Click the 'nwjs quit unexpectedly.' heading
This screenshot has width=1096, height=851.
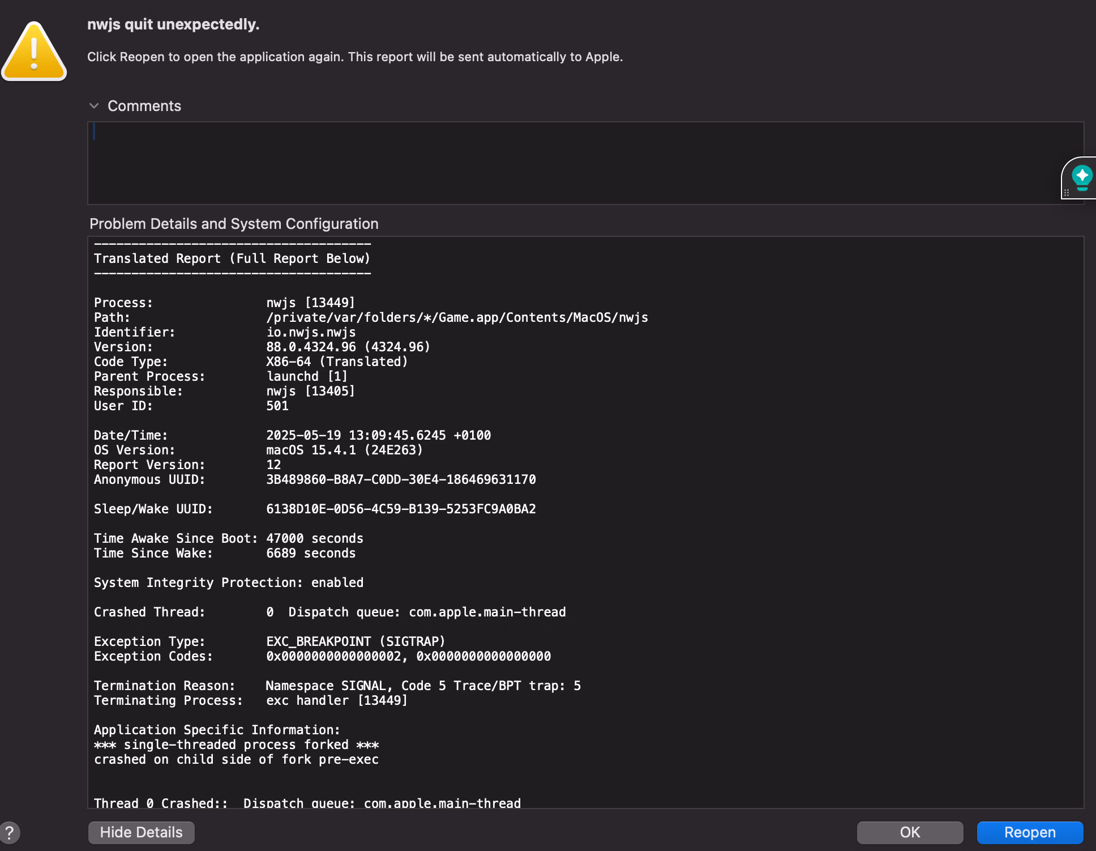pyautogui.click(x=173, y=24)
